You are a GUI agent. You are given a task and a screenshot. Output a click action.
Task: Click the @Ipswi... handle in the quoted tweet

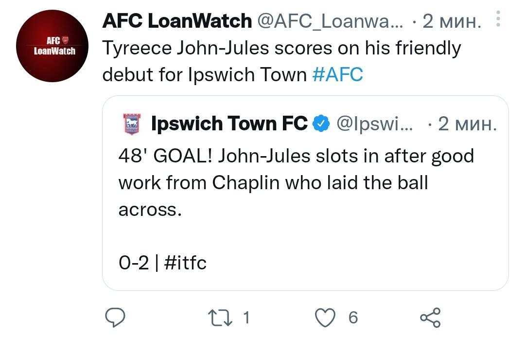(375, 125)
